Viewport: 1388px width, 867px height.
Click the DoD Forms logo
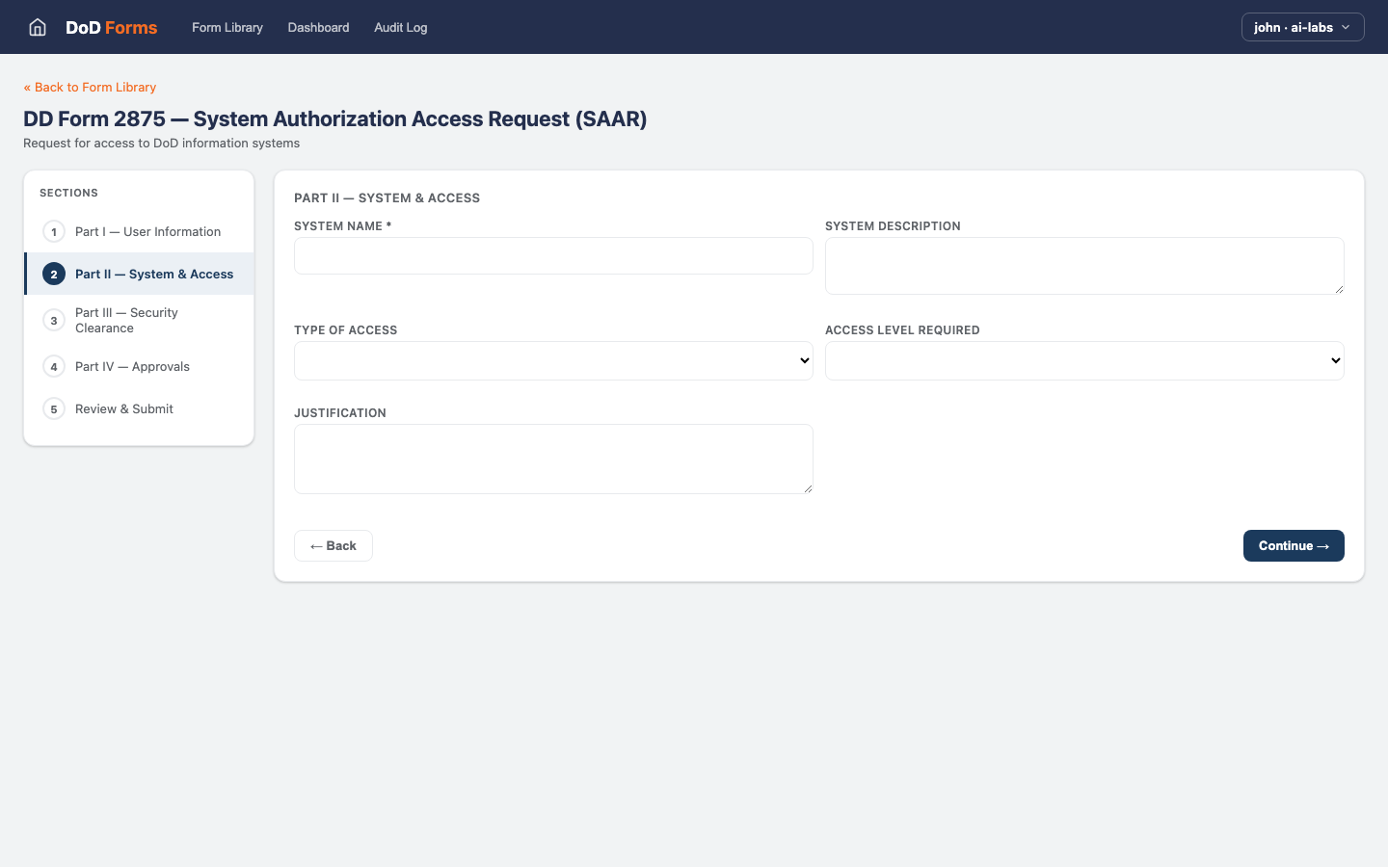click(111, 27)
